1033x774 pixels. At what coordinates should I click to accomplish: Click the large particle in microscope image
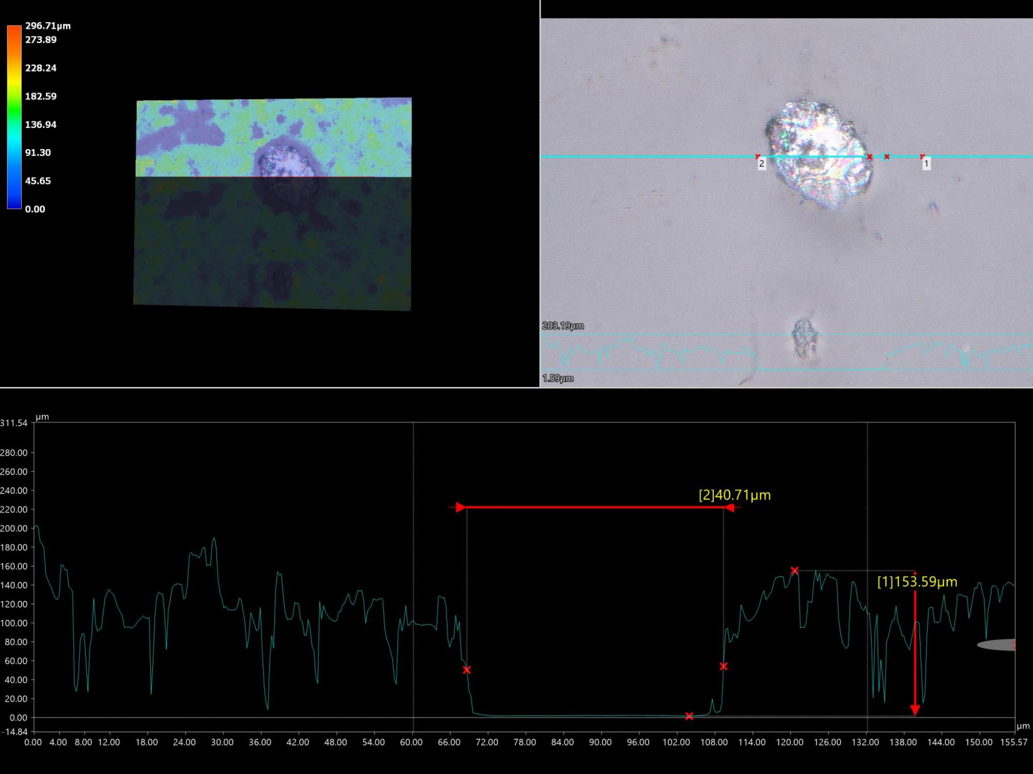pyautogui.click(x=819, y=154)
